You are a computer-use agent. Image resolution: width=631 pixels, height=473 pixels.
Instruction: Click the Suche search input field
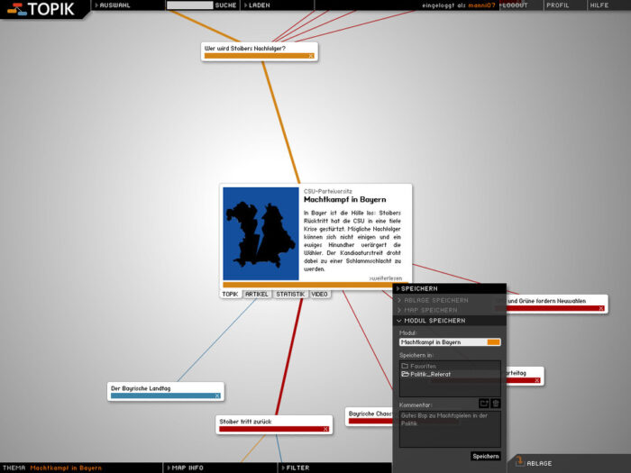(189, 5)
